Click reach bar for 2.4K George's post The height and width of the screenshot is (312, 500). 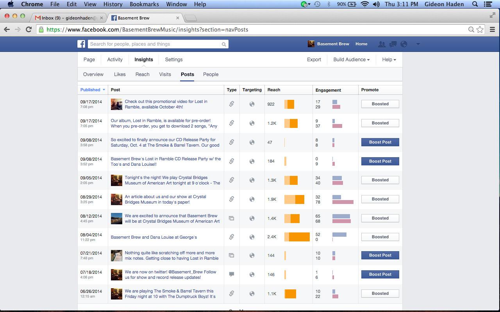coord(297,237)
